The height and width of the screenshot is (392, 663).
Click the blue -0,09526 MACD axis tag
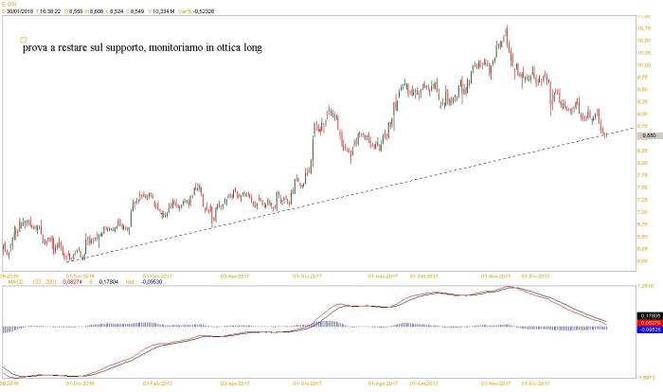pos(649,330)
